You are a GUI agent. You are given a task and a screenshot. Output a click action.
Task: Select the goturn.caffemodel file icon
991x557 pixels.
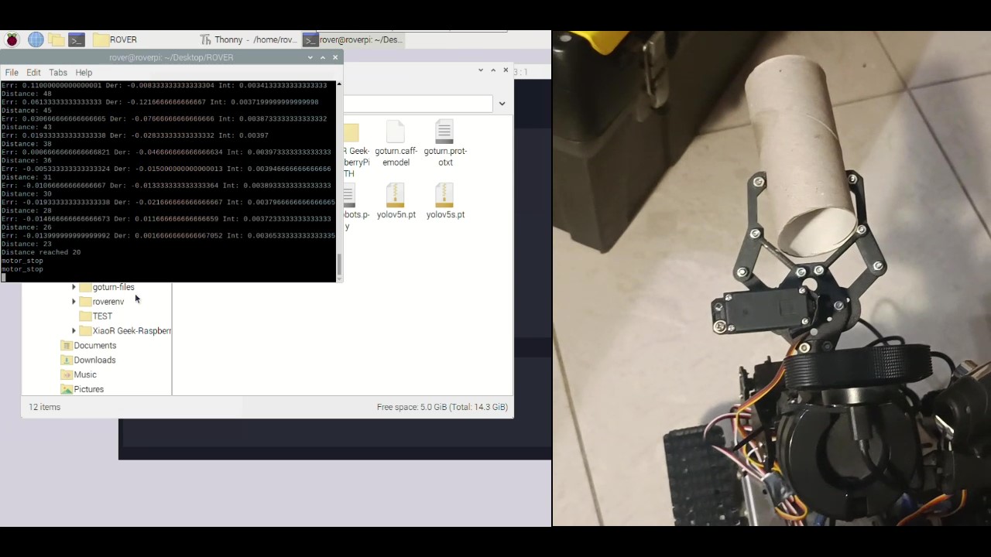(x=396, y=132)
